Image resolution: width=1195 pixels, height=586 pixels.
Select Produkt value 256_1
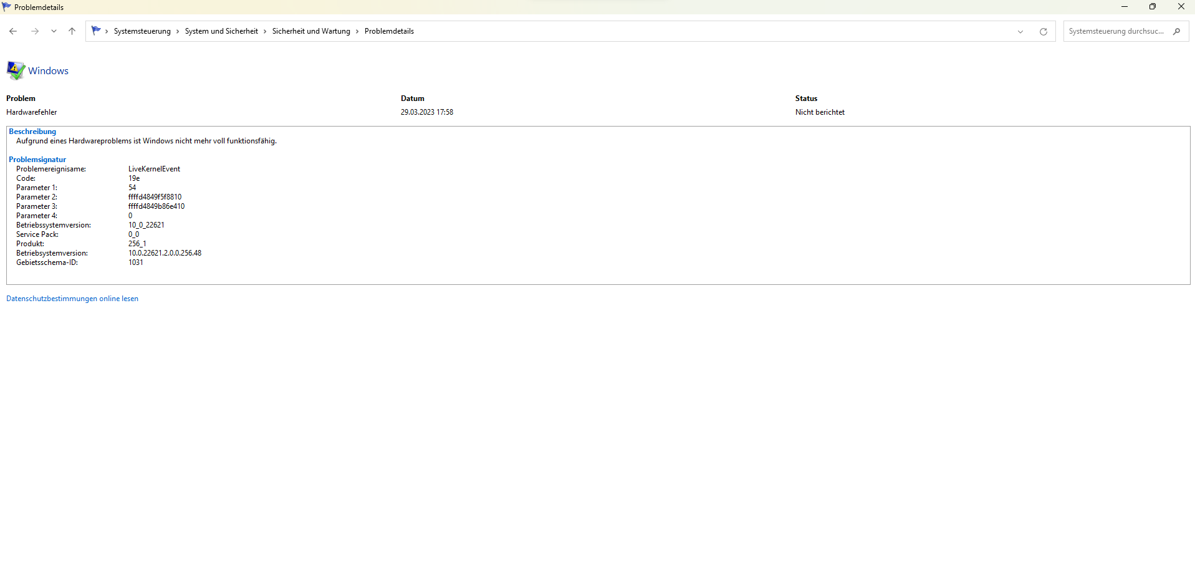[137, 244]
